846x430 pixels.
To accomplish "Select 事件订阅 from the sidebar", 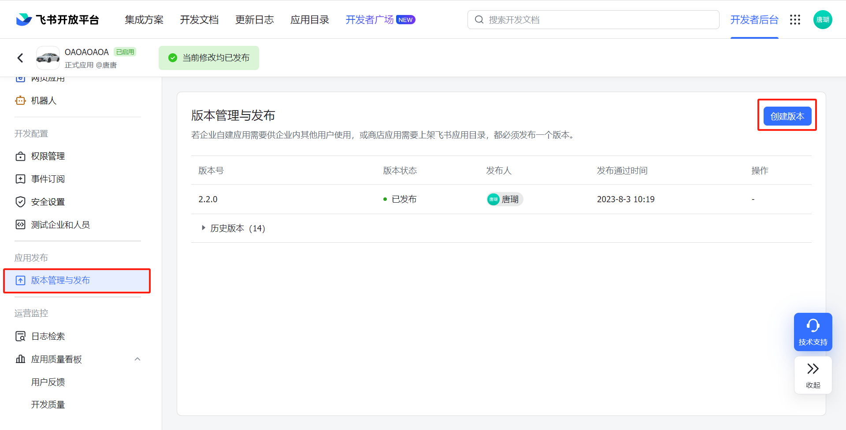I will tap(48, 179).
